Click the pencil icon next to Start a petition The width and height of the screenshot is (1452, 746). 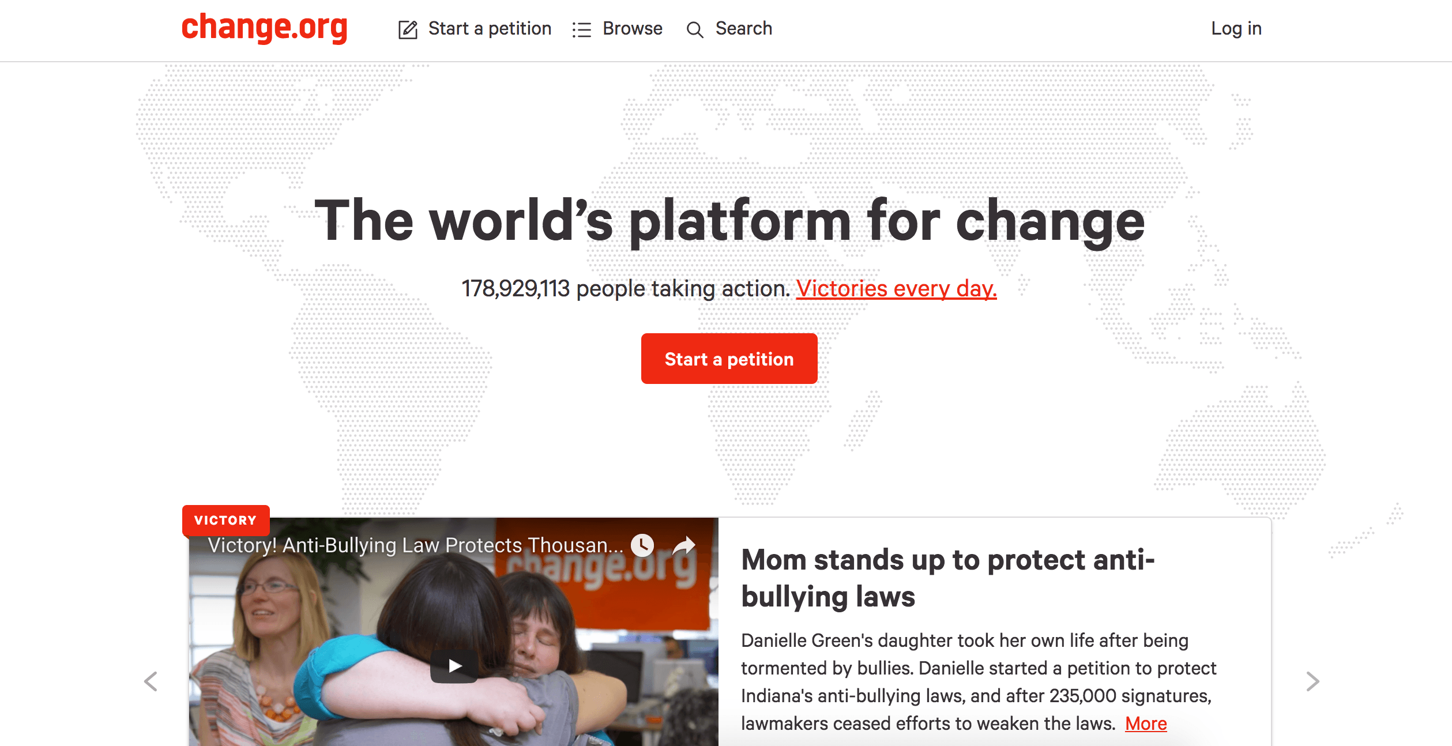409,30
